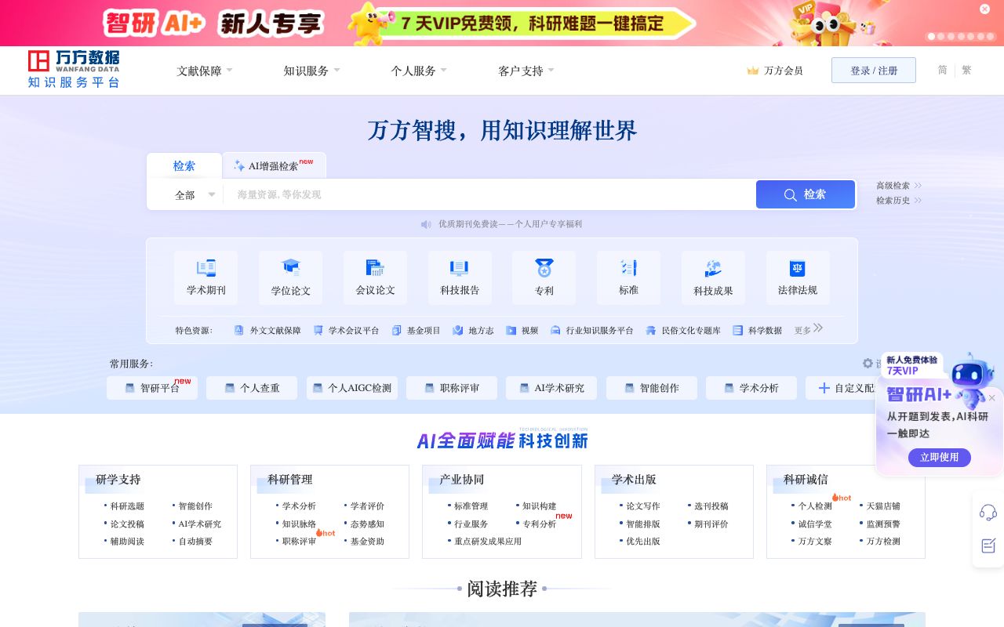Open 个人AIGC检测 service

pos(352,388)
